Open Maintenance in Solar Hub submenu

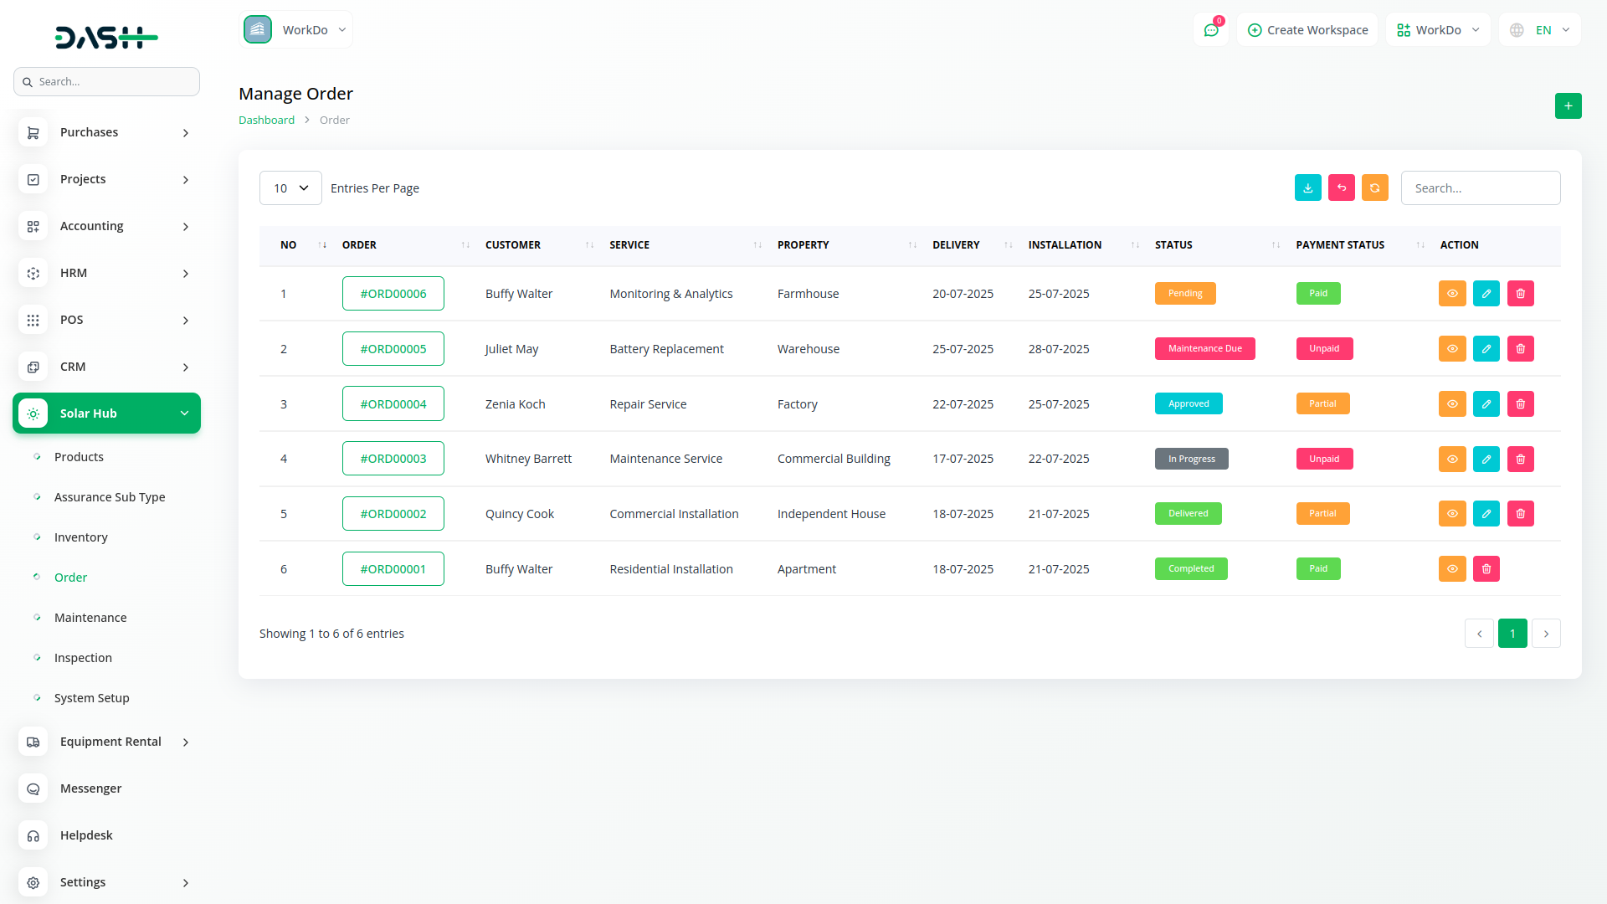(90, 618)
